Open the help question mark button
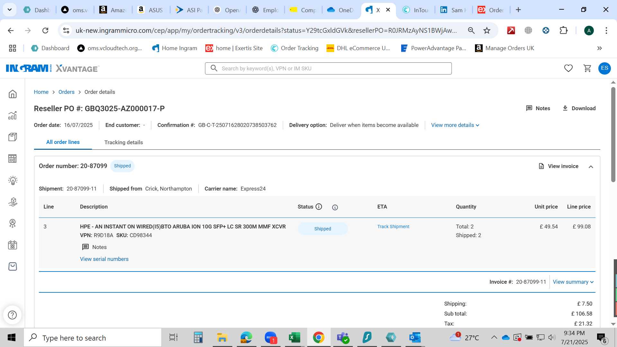 [x=12, y=315]
